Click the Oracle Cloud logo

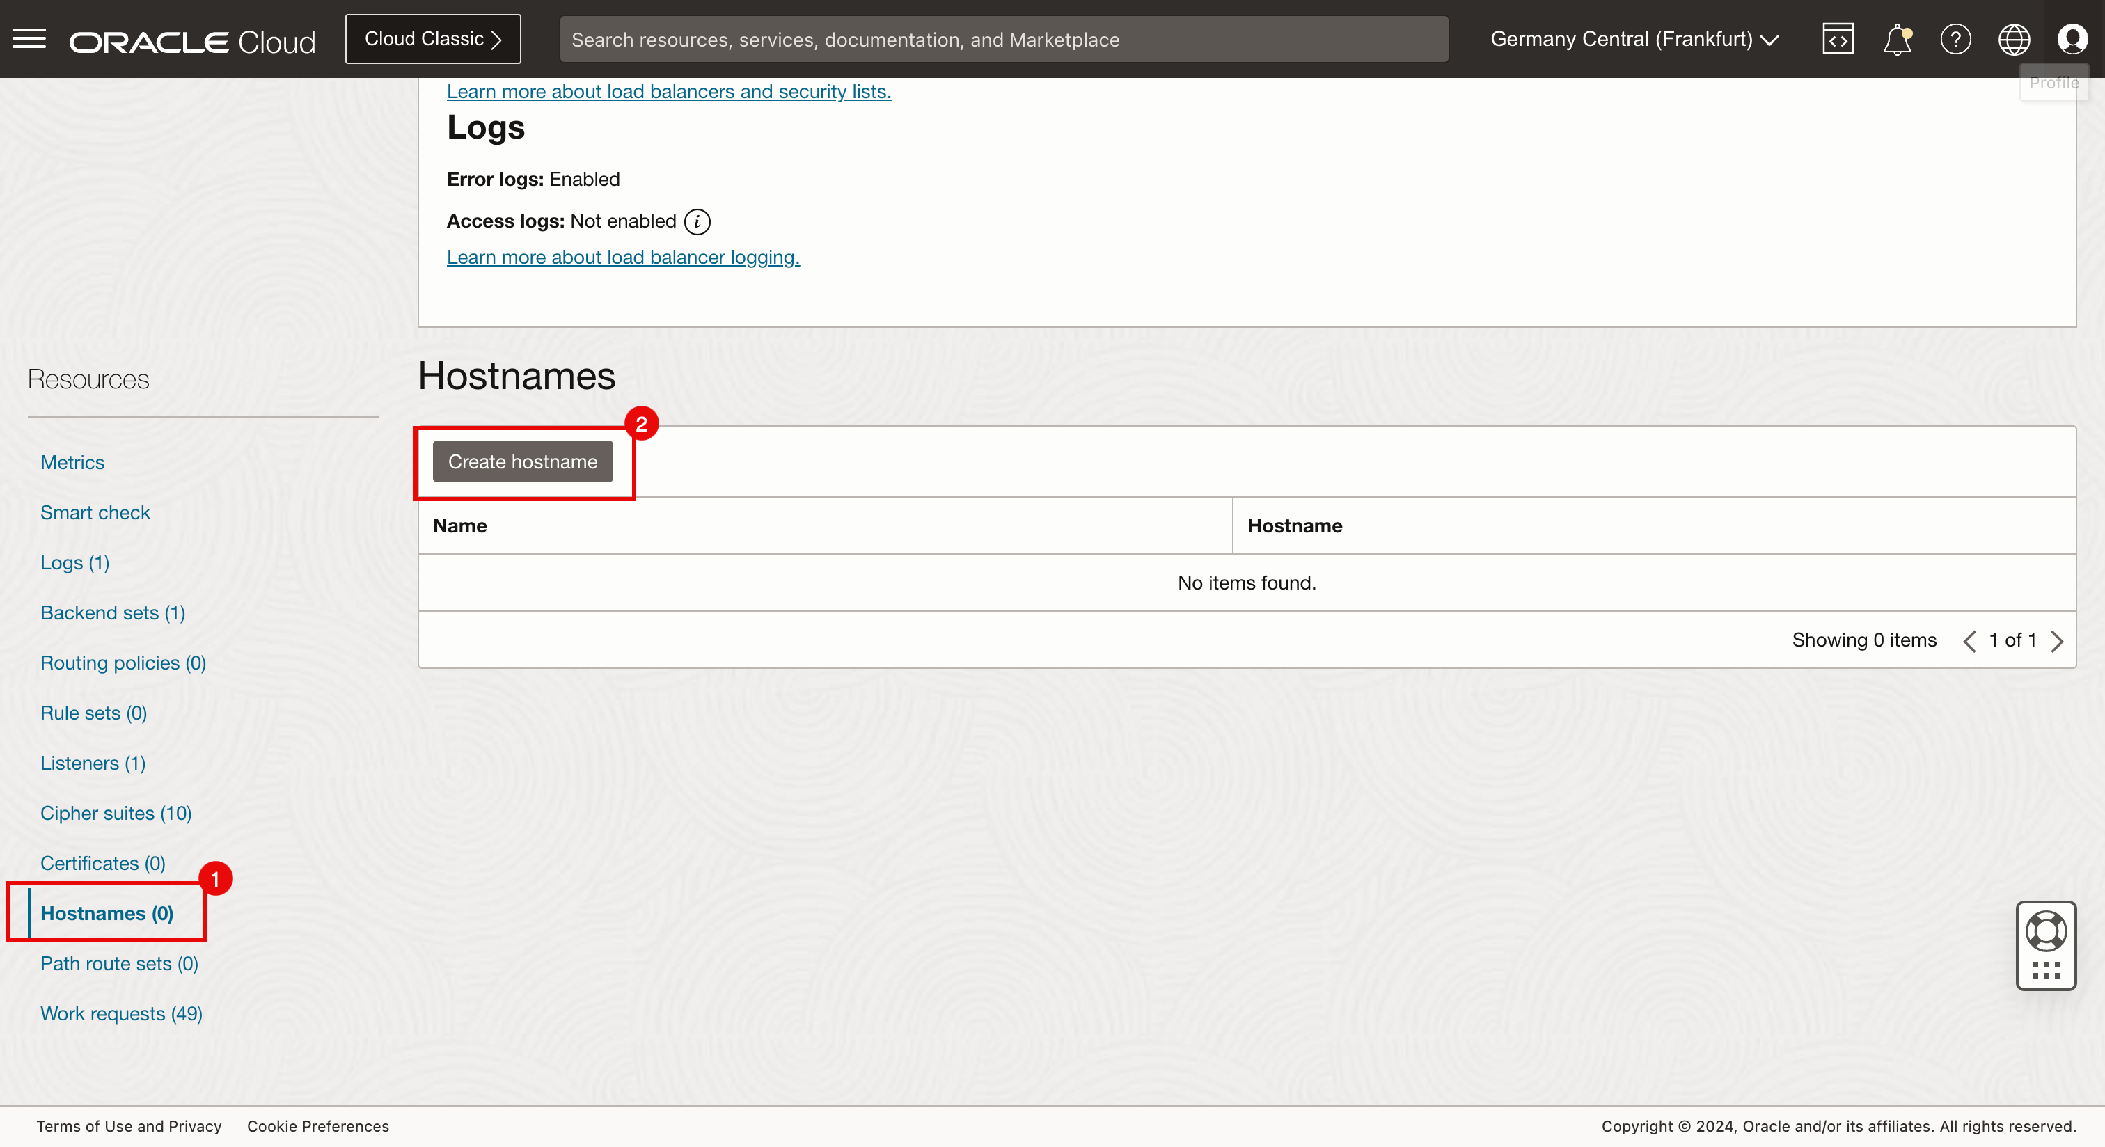tap(192, 41)
